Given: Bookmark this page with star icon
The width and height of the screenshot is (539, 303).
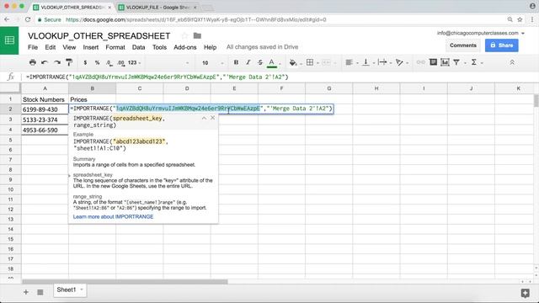Looking at the screenshot, I should click(x=520, y=19).
